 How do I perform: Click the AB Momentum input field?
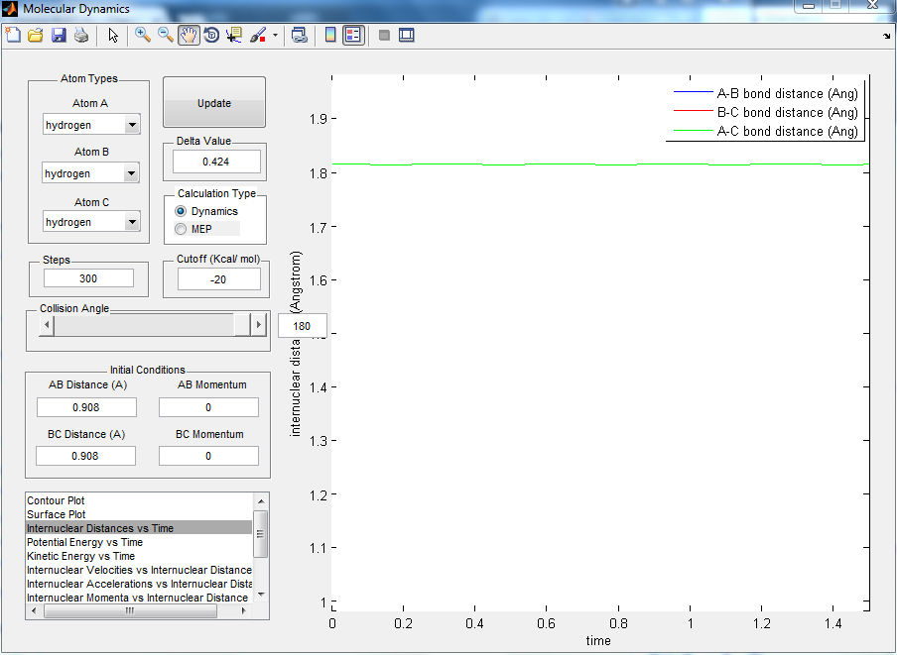point(208,407)
